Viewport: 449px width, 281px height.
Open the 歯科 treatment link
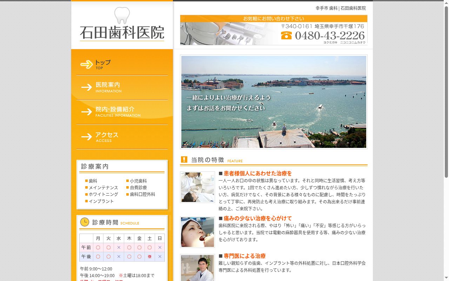point(93,181)
